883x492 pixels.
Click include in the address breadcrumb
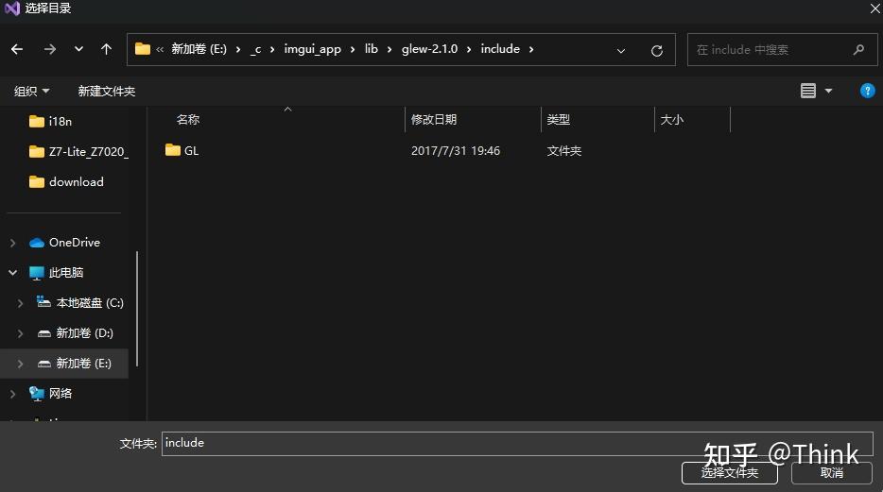(x=500, y=49)
